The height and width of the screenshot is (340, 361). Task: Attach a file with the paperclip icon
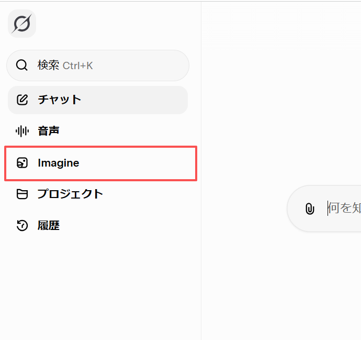[x=310, y=209]
